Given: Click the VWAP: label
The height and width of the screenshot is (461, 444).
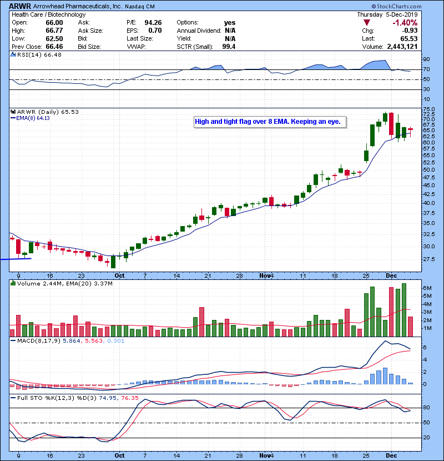Looking at the screenshot, I should 136,47.
